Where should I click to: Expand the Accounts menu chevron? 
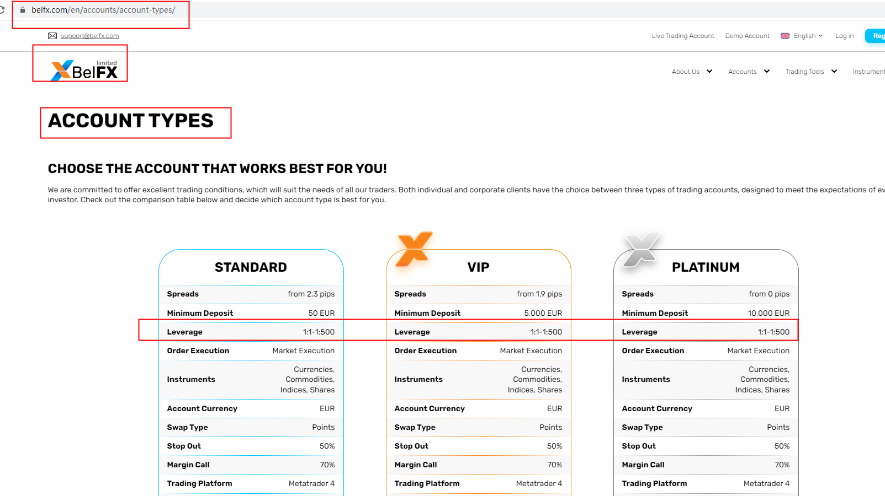click(x=767, y=71)
